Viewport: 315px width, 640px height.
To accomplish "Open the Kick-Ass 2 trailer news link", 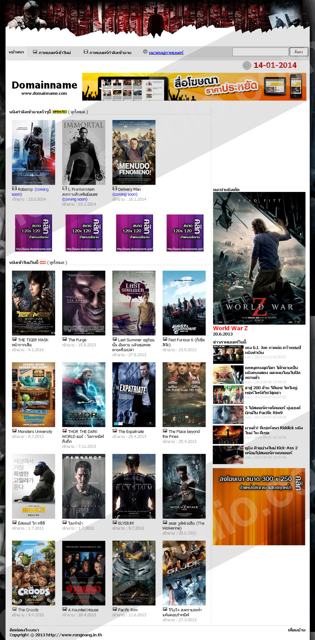I will point(271,450).
